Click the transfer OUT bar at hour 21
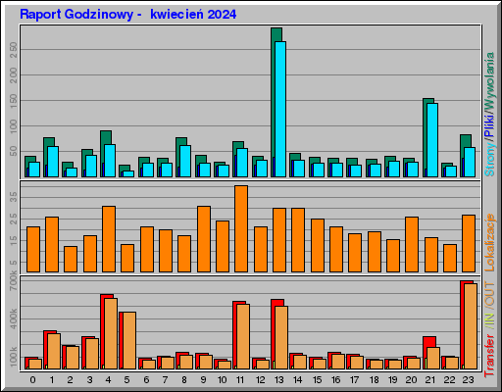Image resolution: width=502 pixels, height=392 pixels. click(433, 359)
